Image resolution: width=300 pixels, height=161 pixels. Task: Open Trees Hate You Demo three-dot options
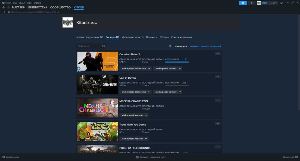[218, 123]
